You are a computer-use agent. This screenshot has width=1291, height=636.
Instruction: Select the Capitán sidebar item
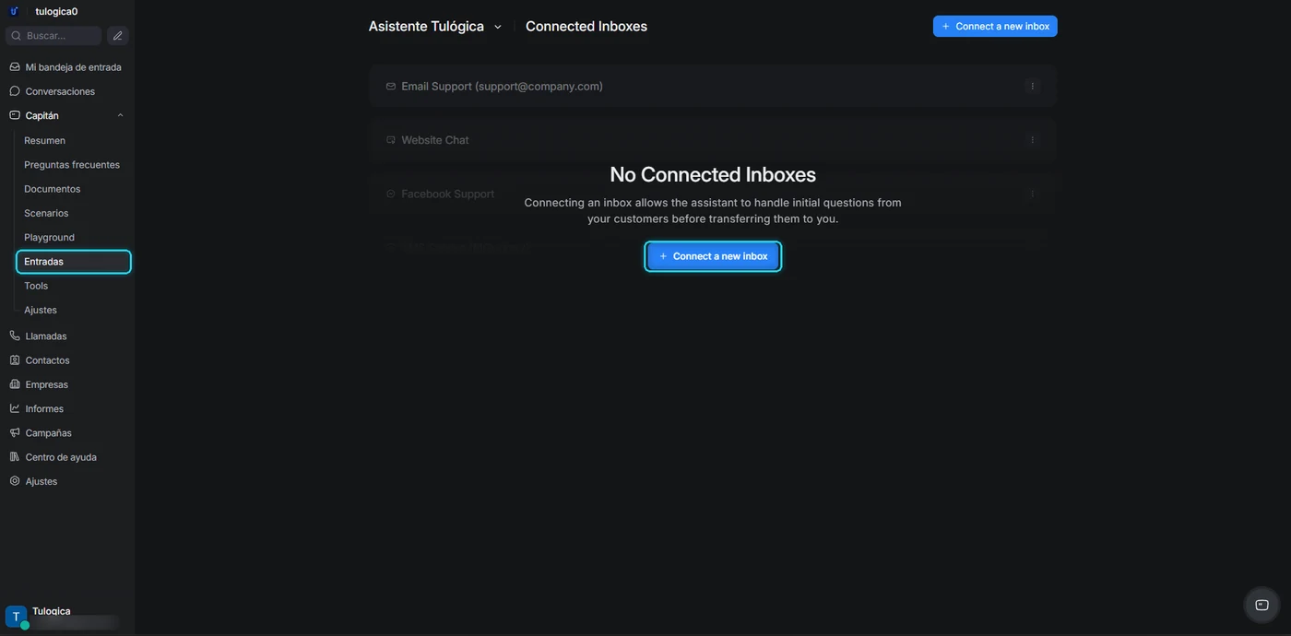coord(66,115)
